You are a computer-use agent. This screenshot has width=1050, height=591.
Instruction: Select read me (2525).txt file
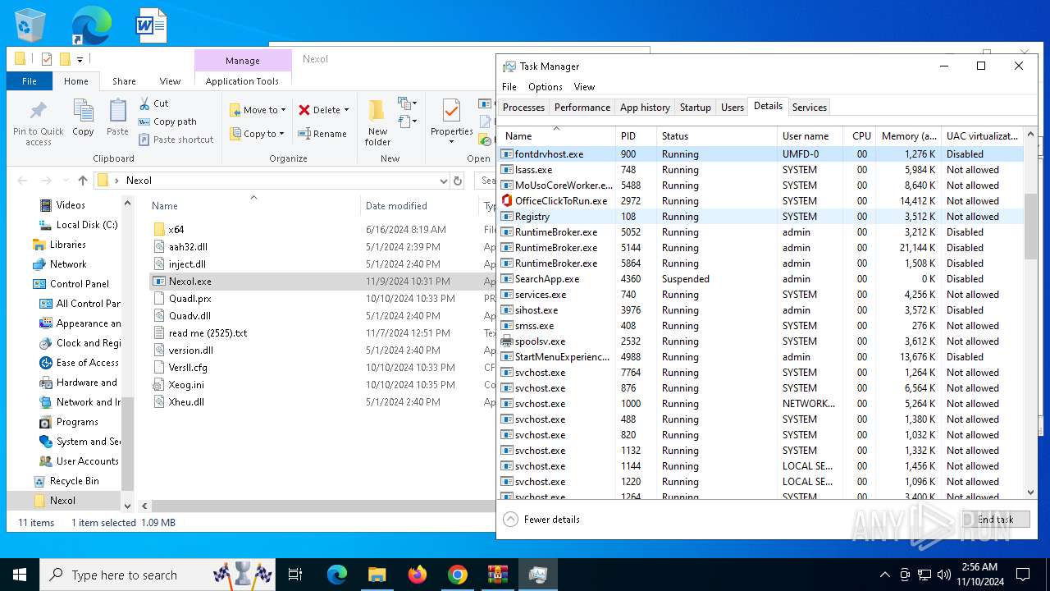coord(208,333)
